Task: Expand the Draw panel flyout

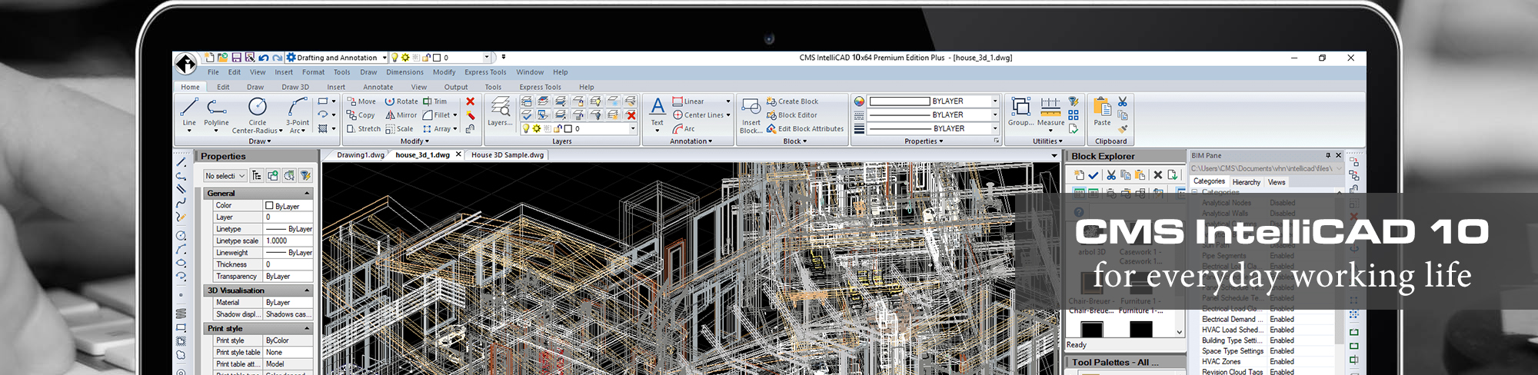Action: pos(260,141)
